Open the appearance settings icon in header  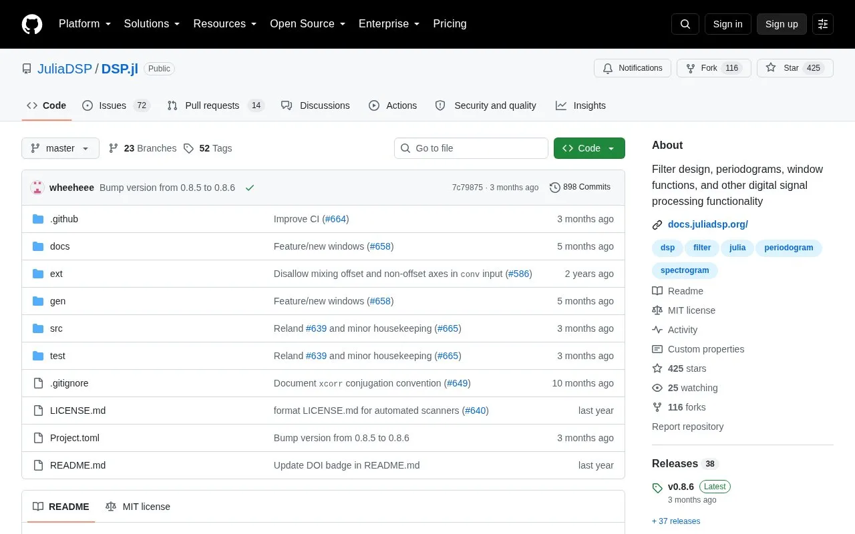823,24
